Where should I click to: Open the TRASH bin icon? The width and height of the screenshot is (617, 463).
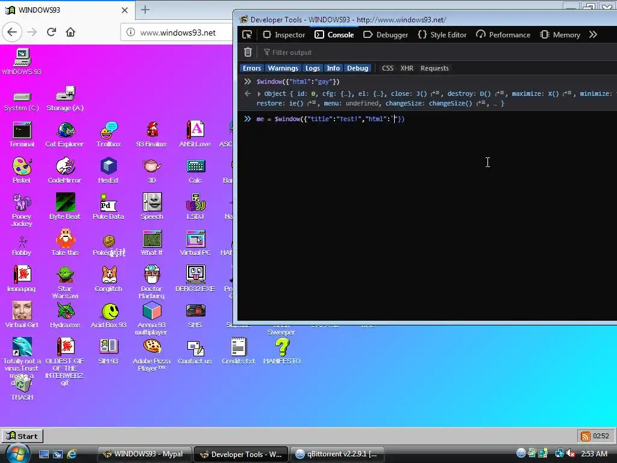[x=22, y=388]
